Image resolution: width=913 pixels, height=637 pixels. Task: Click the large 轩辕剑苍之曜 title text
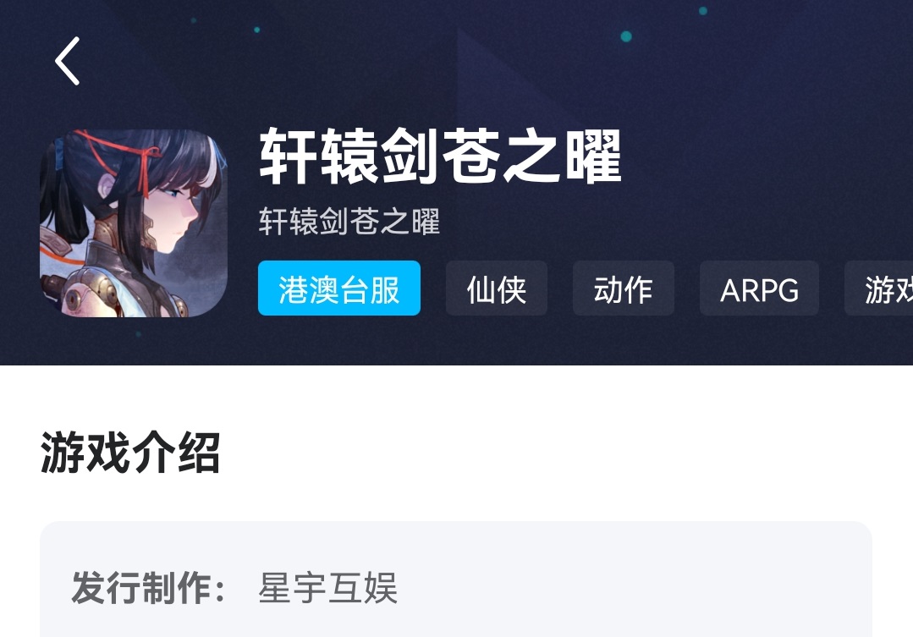tap(440, 156)
